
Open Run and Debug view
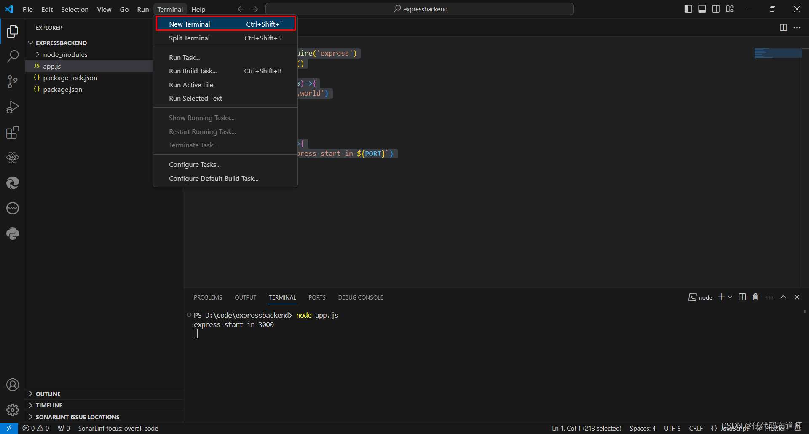click(x=13, y=107)
